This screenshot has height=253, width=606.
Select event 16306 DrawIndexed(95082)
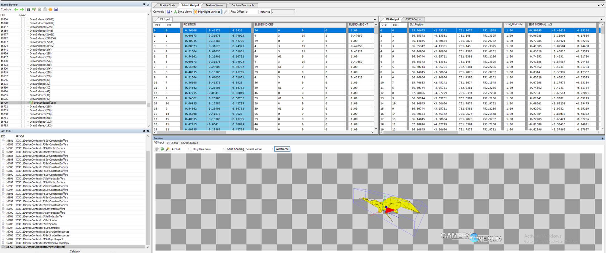coord(73,19)
